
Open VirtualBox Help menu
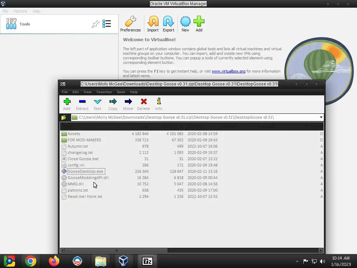[36, 11]
